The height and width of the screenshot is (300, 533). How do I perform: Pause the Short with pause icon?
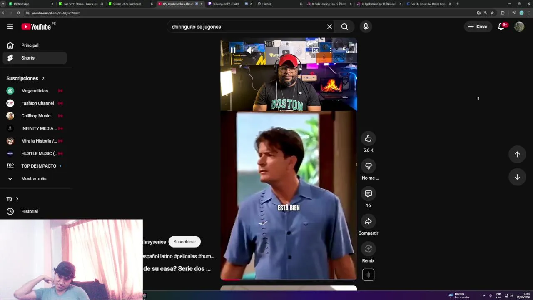tap(233, 50)
